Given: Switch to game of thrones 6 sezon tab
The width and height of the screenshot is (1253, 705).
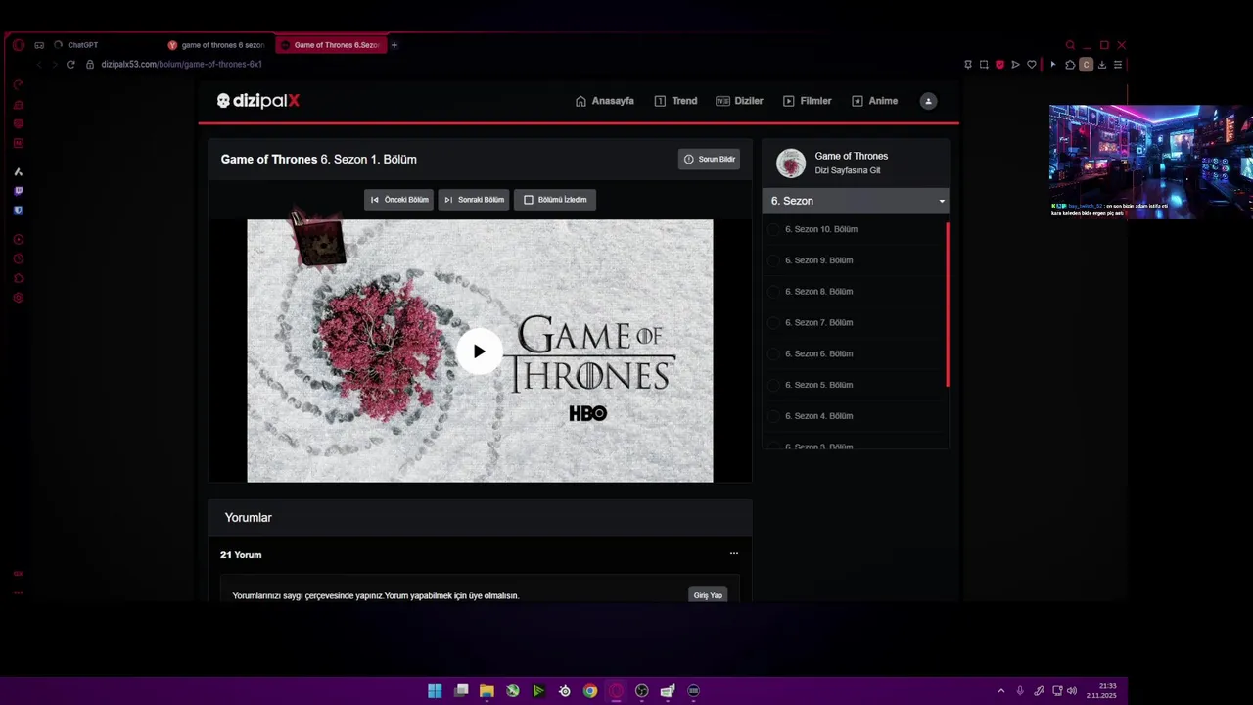Looking at the screenshot, I should click(217, 45).
